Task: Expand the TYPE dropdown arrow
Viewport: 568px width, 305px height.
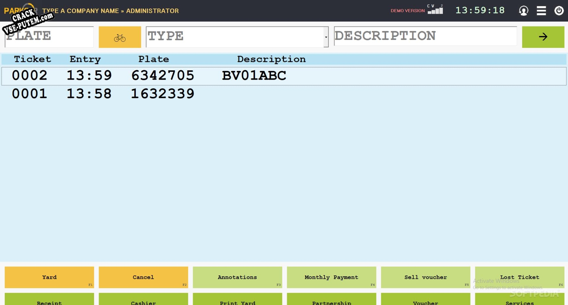Action: pos(326,37)
